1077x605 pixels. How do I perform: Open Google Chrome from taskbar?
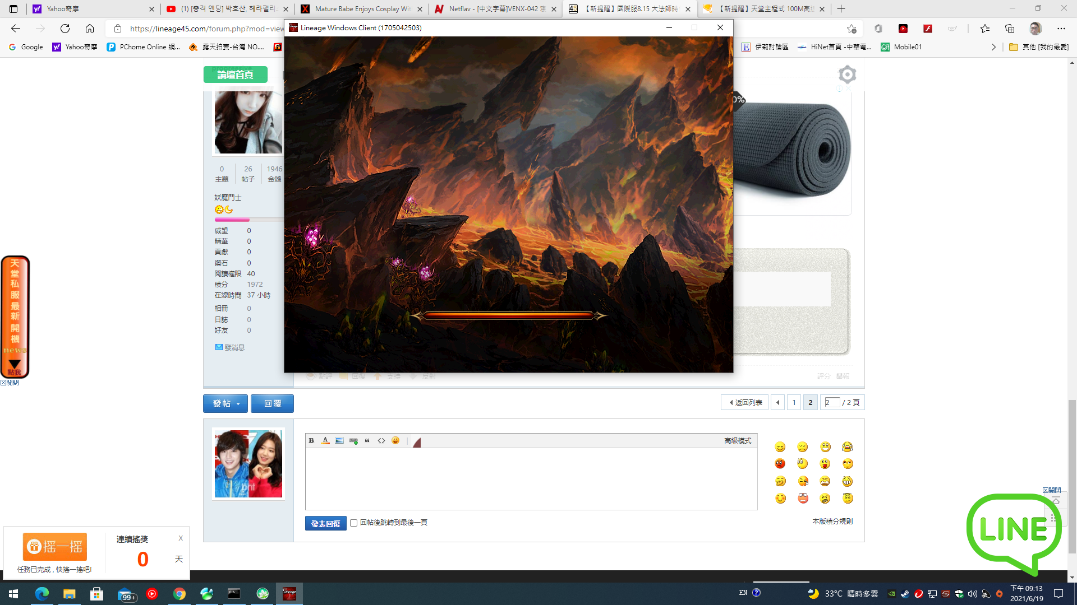(179, 594)
